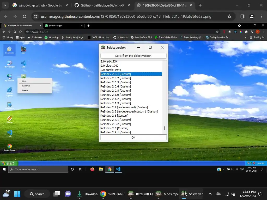
Task: Open Chrome's three-dot customize menu
Action: pos(261,16)
